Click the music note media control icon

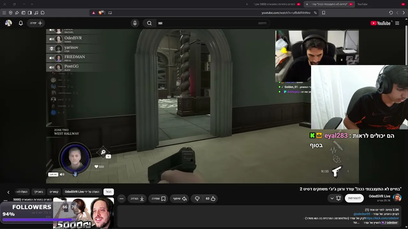tap(36, 13)
